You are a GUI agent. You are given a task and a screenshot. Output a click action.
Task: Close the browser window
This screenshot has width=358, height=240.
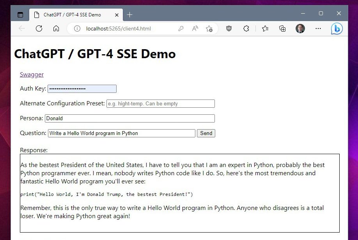point(339,14)
